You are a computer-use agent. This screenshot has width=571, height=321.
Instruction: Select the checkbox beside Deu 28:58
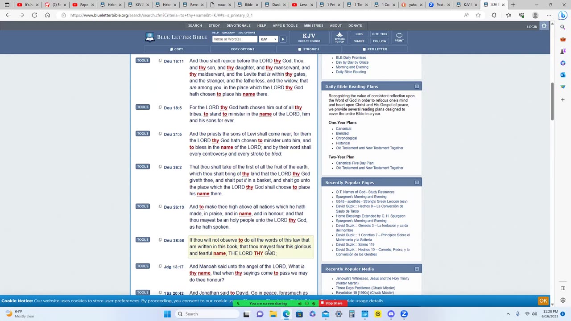tap(160, 240)
